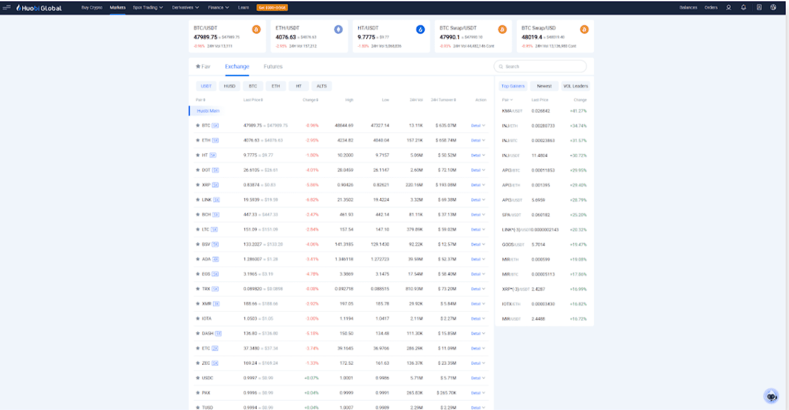Open the SPA/USDT gainer row
The image size is (789, 410).
545,215
